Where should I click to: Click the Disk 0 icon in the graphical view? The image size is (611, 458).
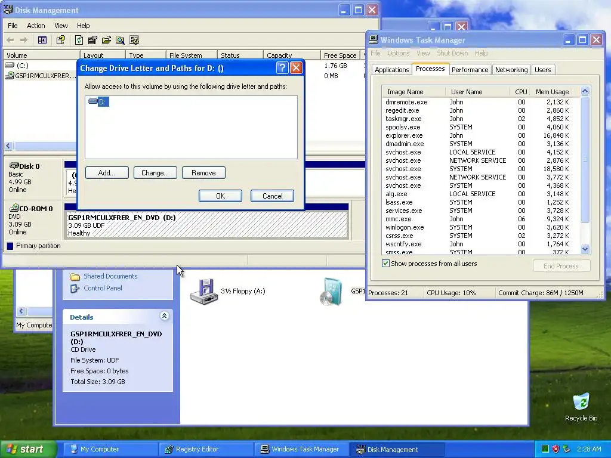pyautogui.click(x=14, y=166)
